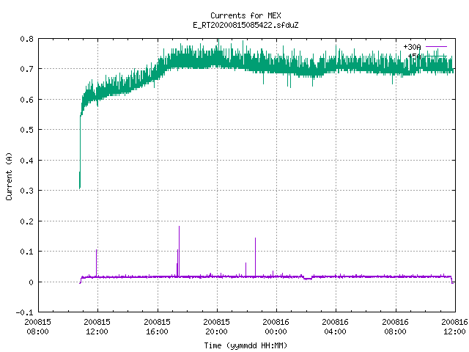
Task: Click the x-axis tick '200815 12:00'
Action: coord(97,326)
